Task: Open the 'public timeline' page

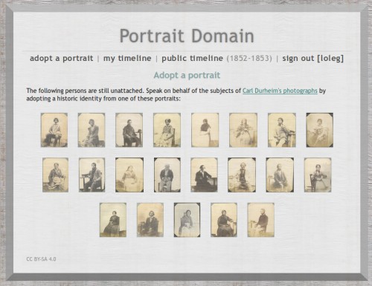Action: (192, 59)
